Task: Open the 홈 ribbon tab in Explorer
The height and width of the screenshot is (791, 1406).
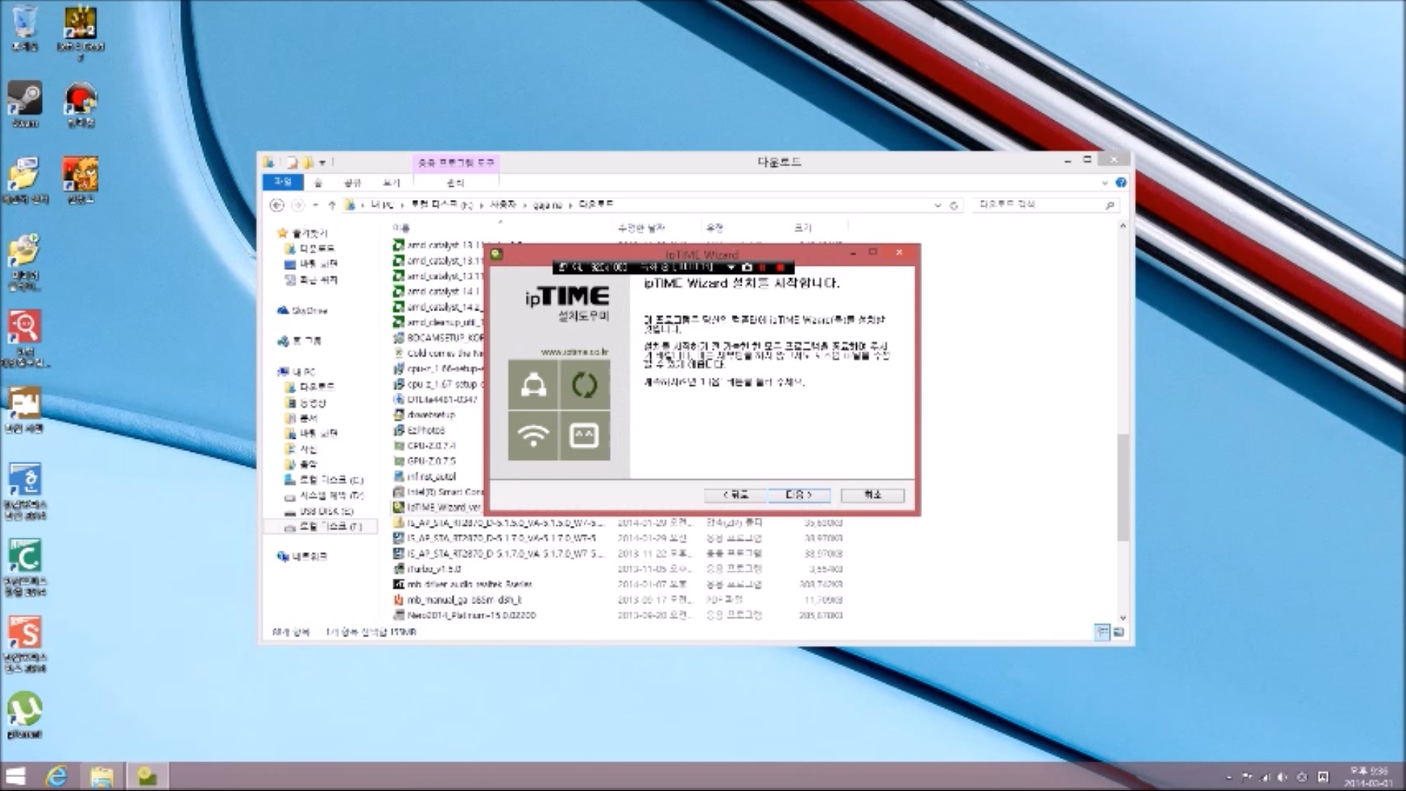Action: click(x=318, y=182)
